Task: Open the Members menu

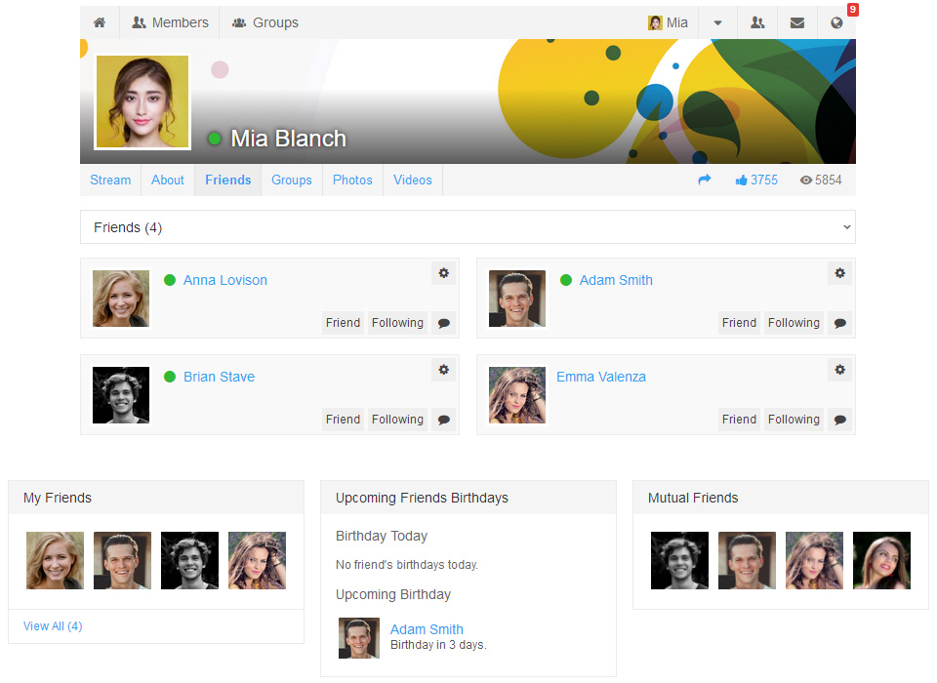Action: pos(170,22)
